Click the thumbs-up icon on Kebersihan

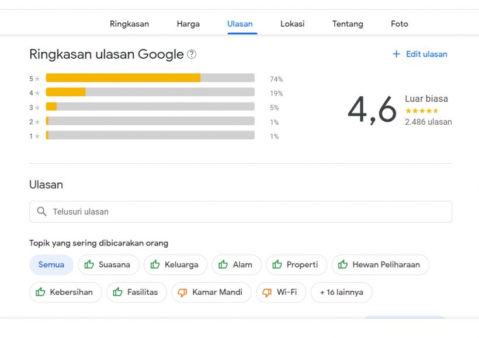pos(40,293)
